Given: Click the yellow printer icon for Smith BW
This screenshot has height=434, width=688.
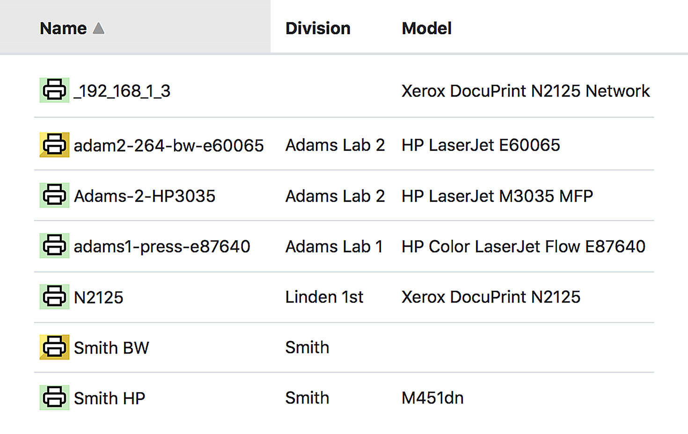Looking at the screenshot, I should pos(54,347).
